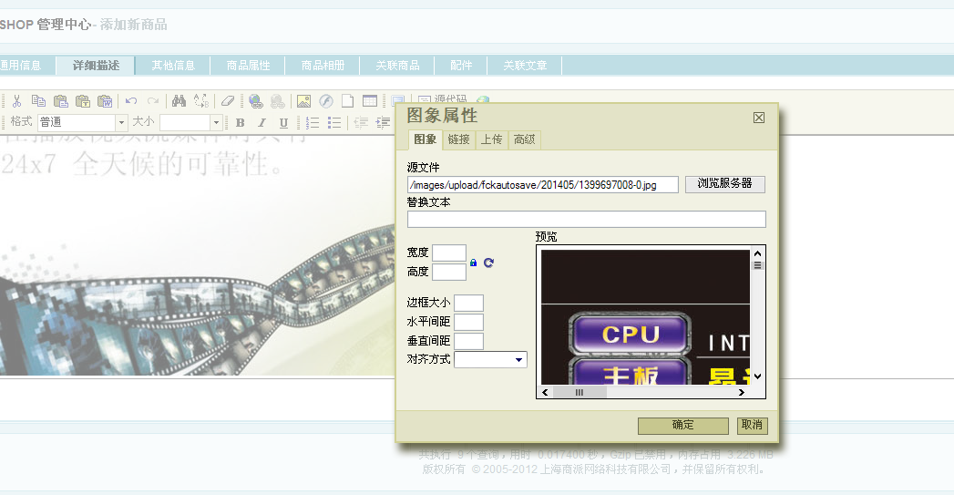Open Find with the binoculars icon
The width and height of the screenshot is (954, 495).
coord(179,101)
